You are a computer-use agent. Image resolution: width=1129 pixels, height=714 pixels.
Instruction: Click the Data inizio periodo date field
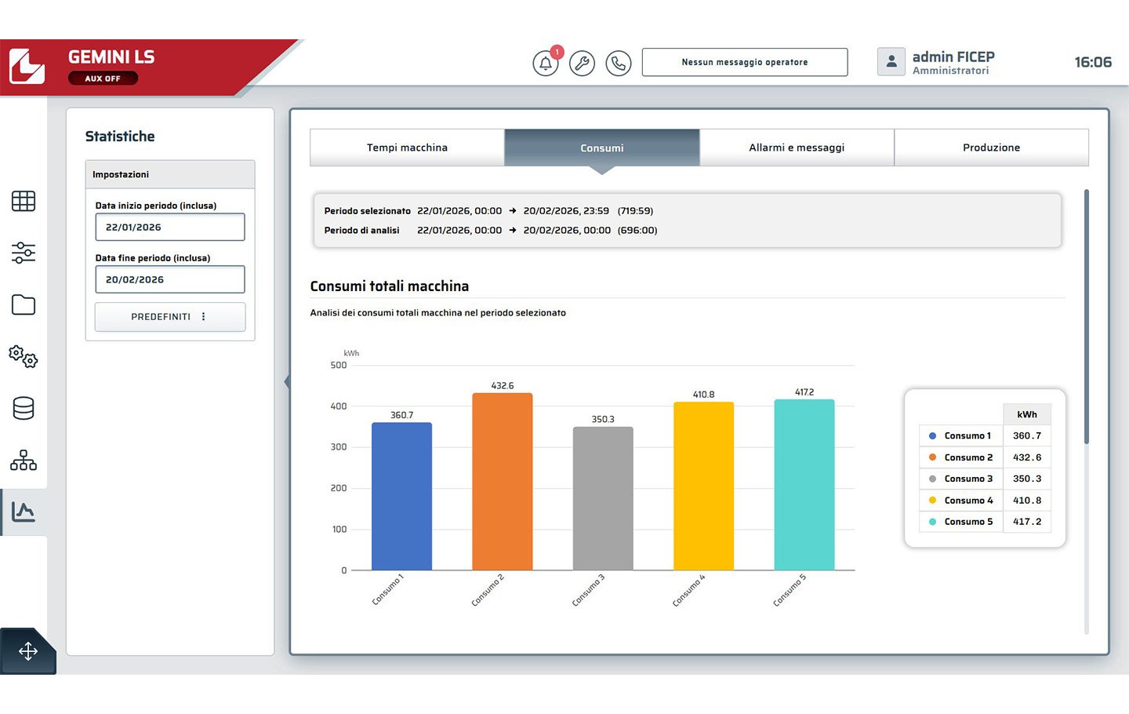[170, 228]
